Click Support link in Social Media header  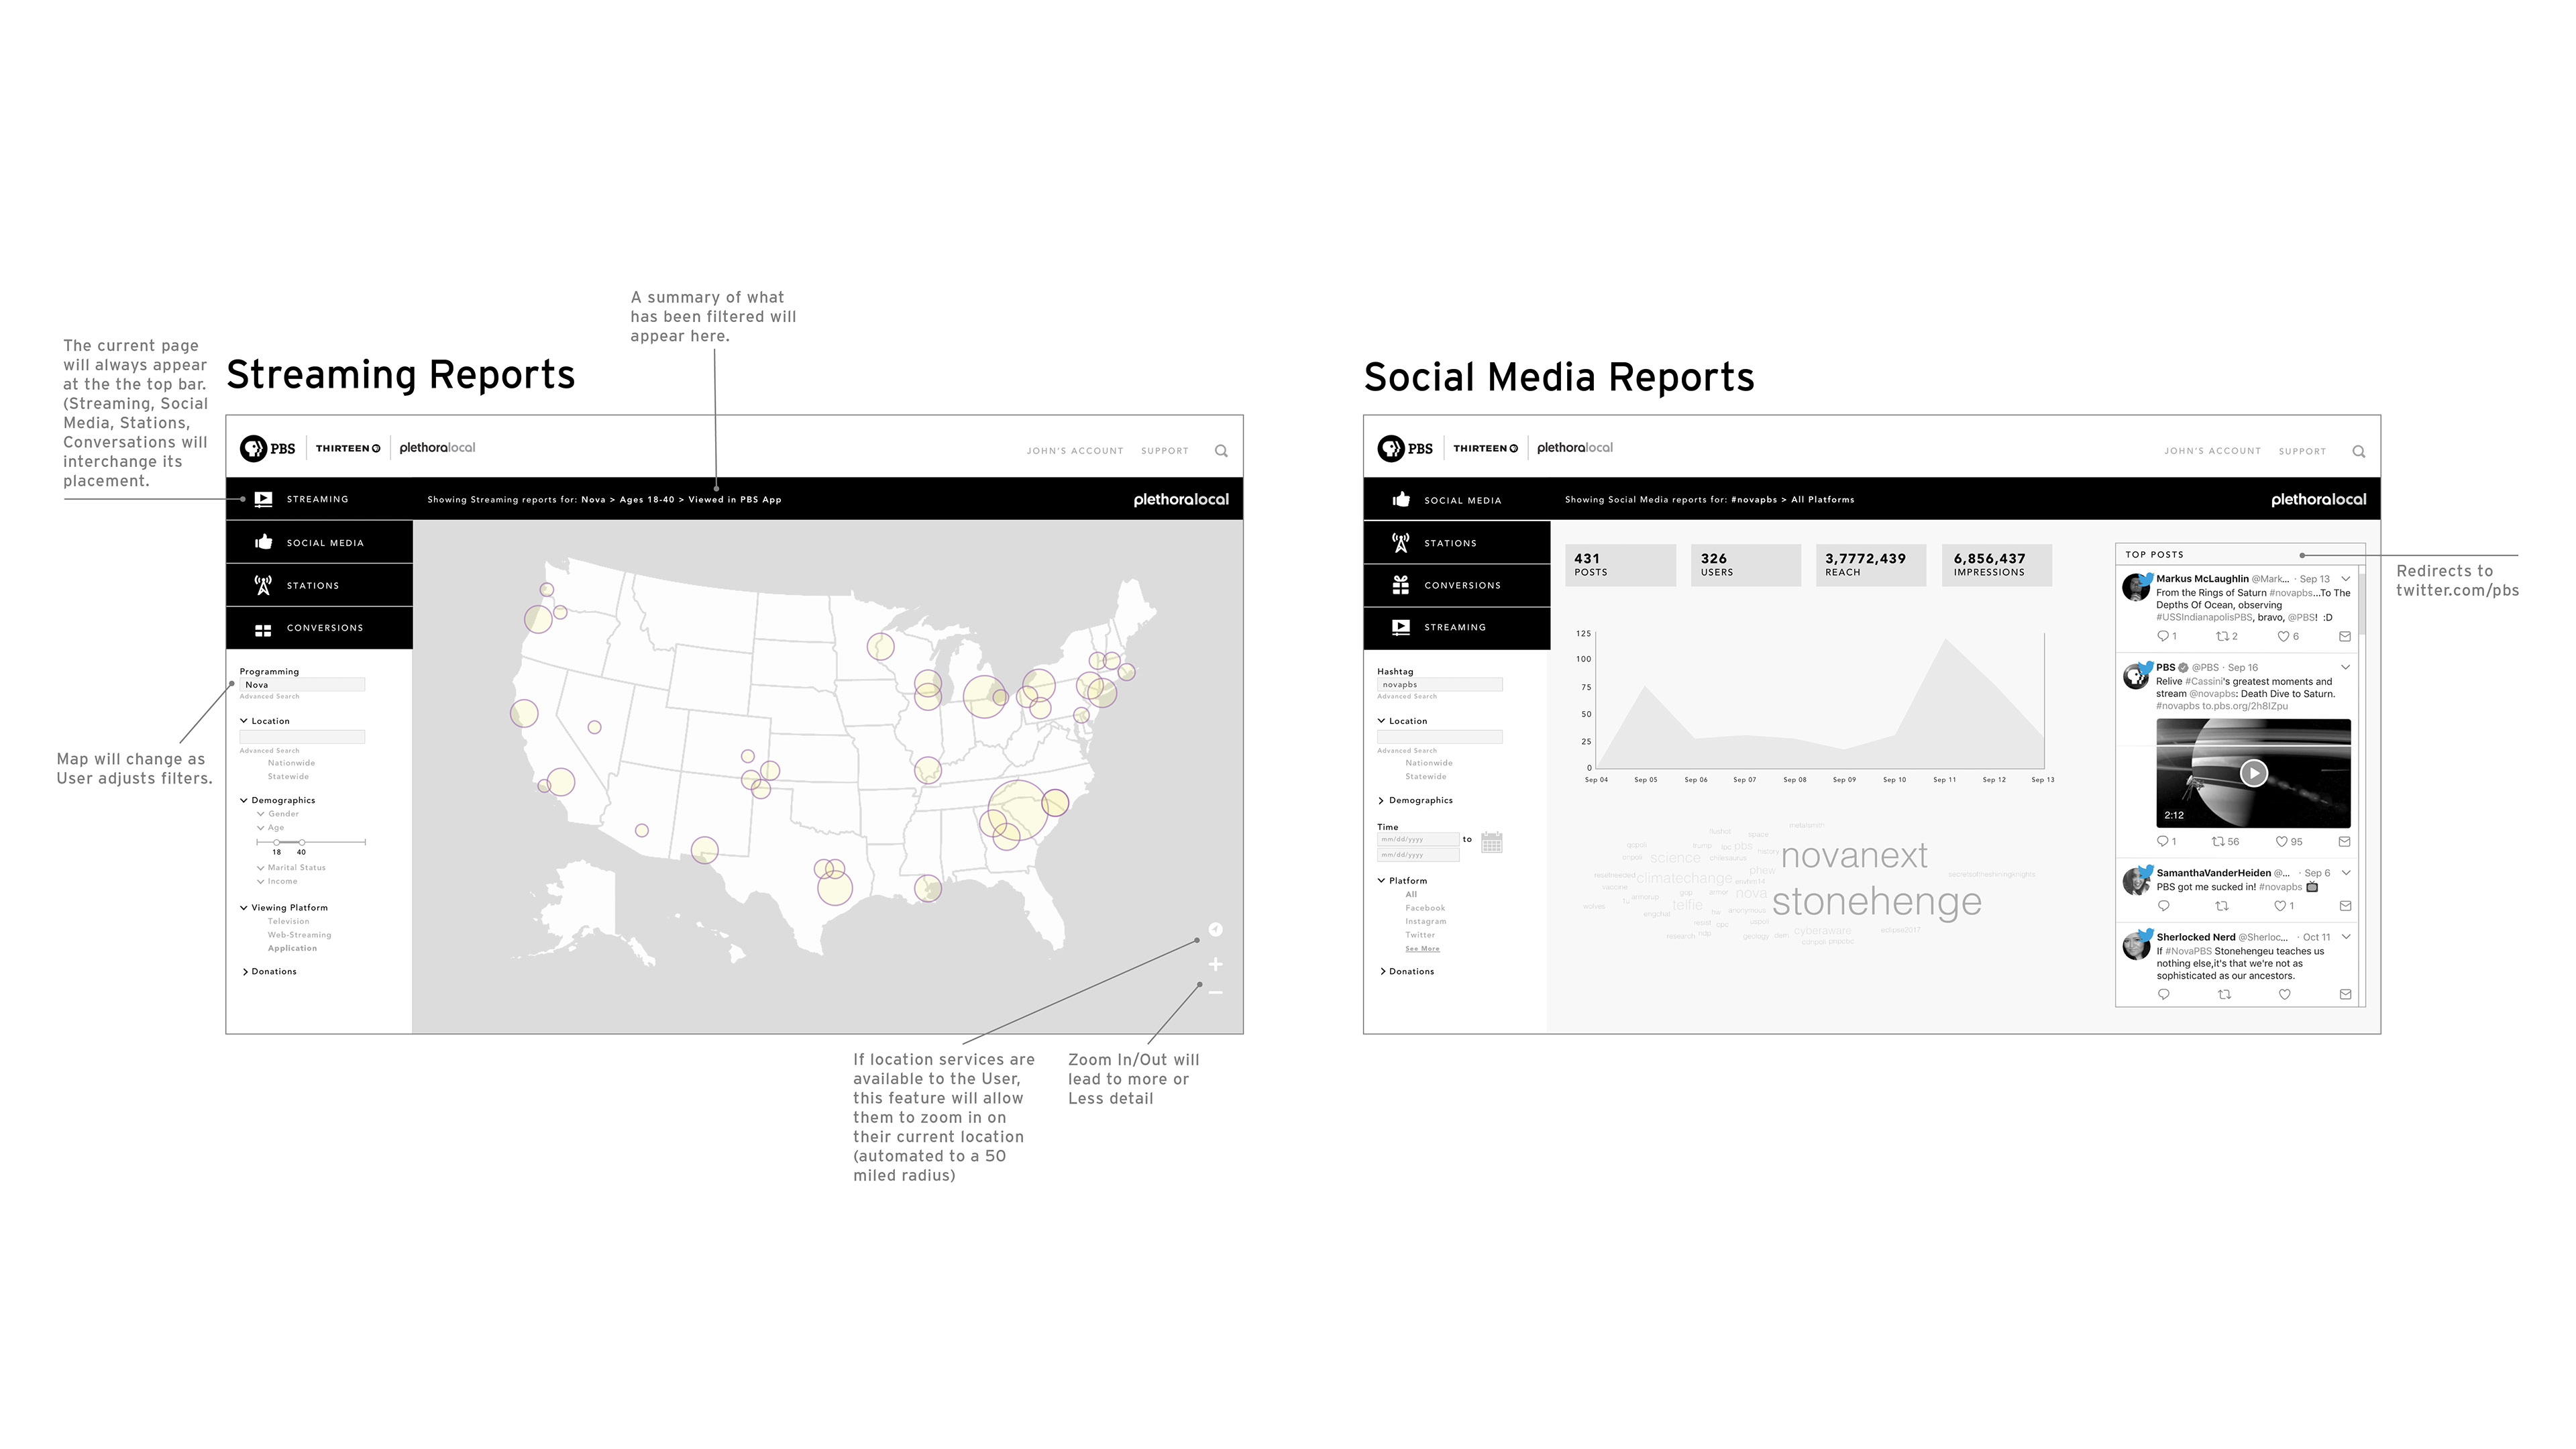2302,452
